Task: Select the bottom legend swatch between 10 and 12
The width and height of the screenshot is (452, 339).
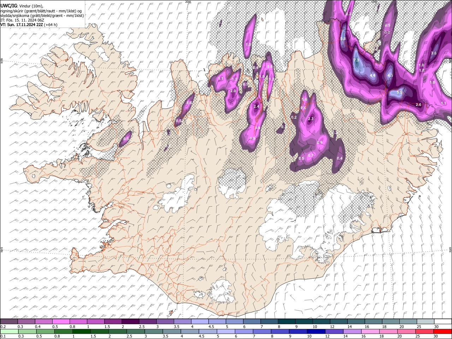Action: (316, 331)
